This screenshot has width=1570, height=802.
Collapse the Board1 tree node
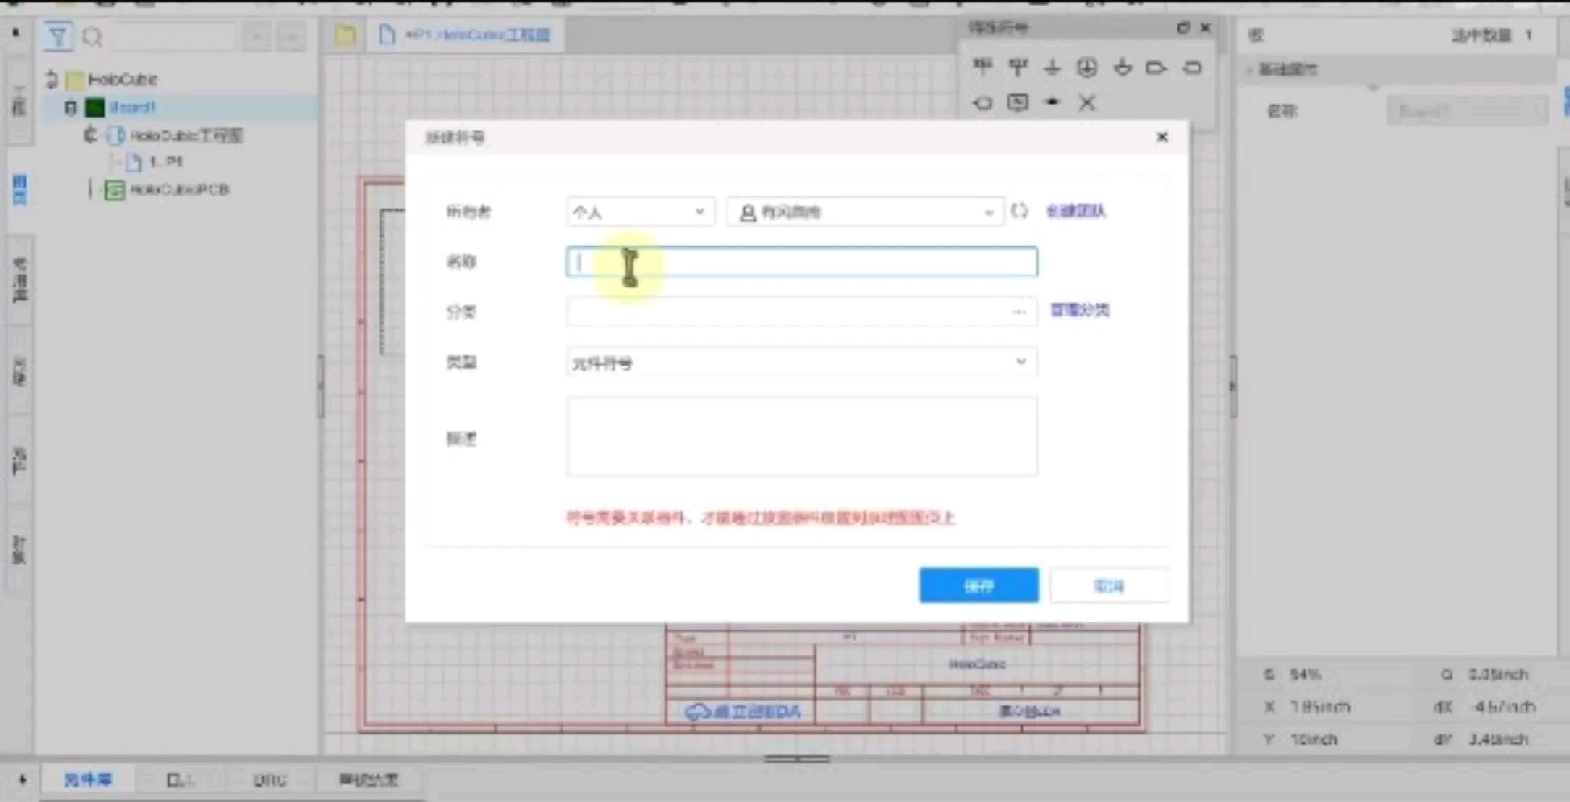click(x=71, y=107)
